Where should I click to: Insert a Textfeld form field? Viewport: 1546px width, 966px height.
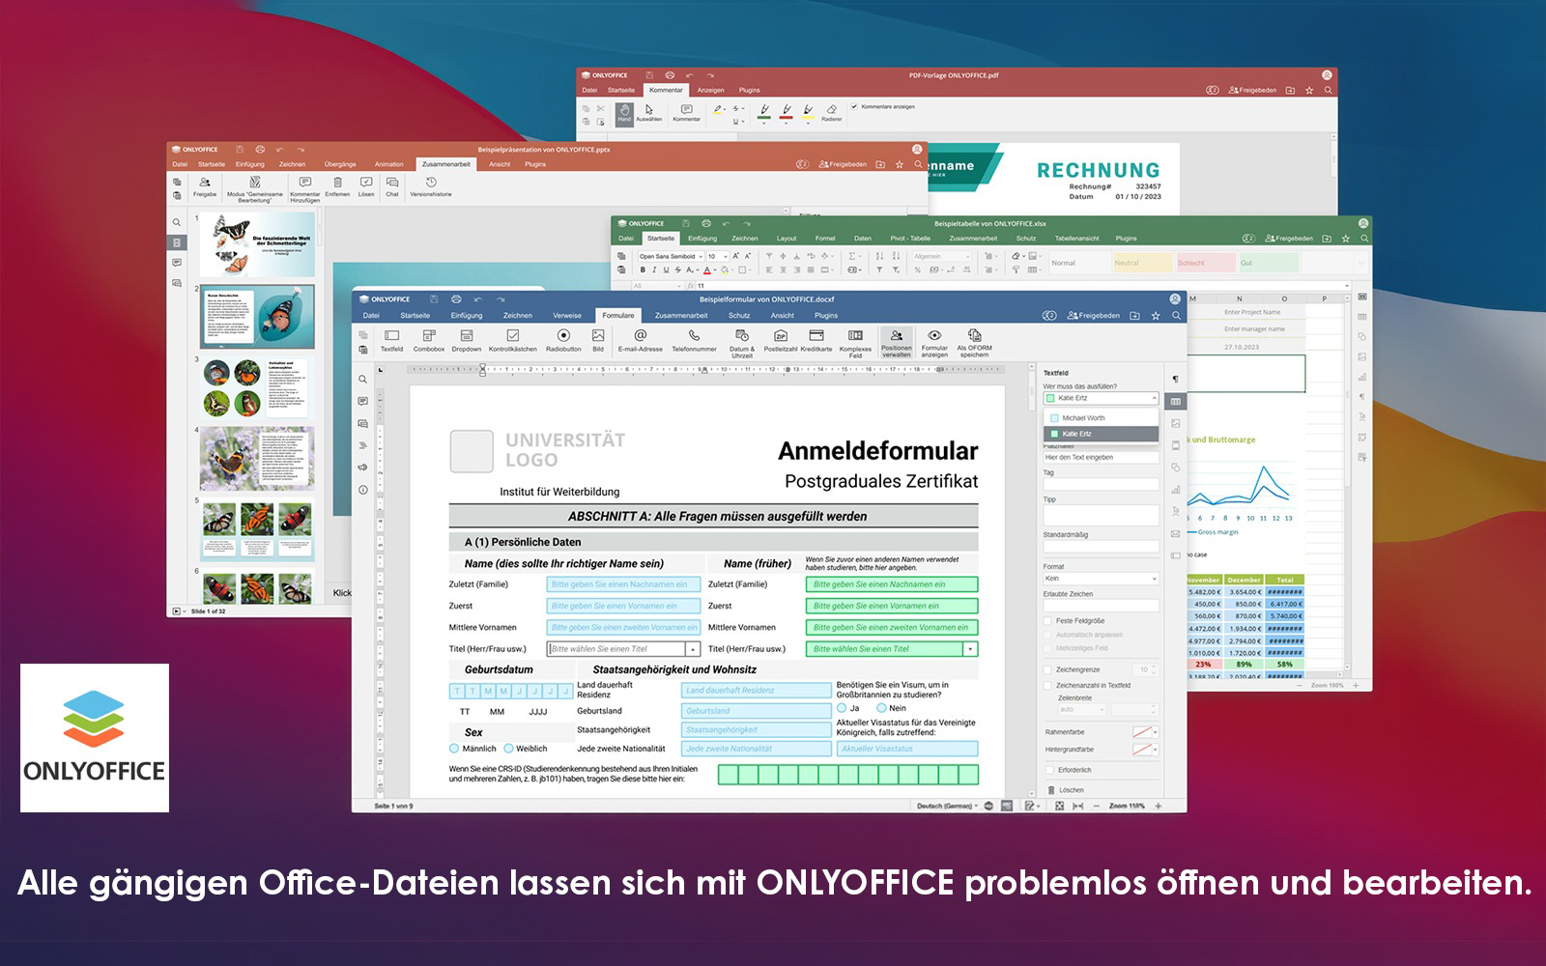(391, 336)
